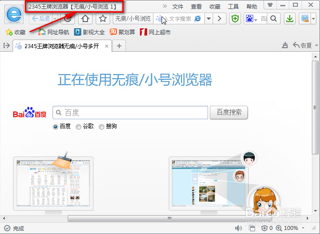Expand the address bar dropdown arrow
The width and height of the screenshot is (320, 234).
coord(209,19)
